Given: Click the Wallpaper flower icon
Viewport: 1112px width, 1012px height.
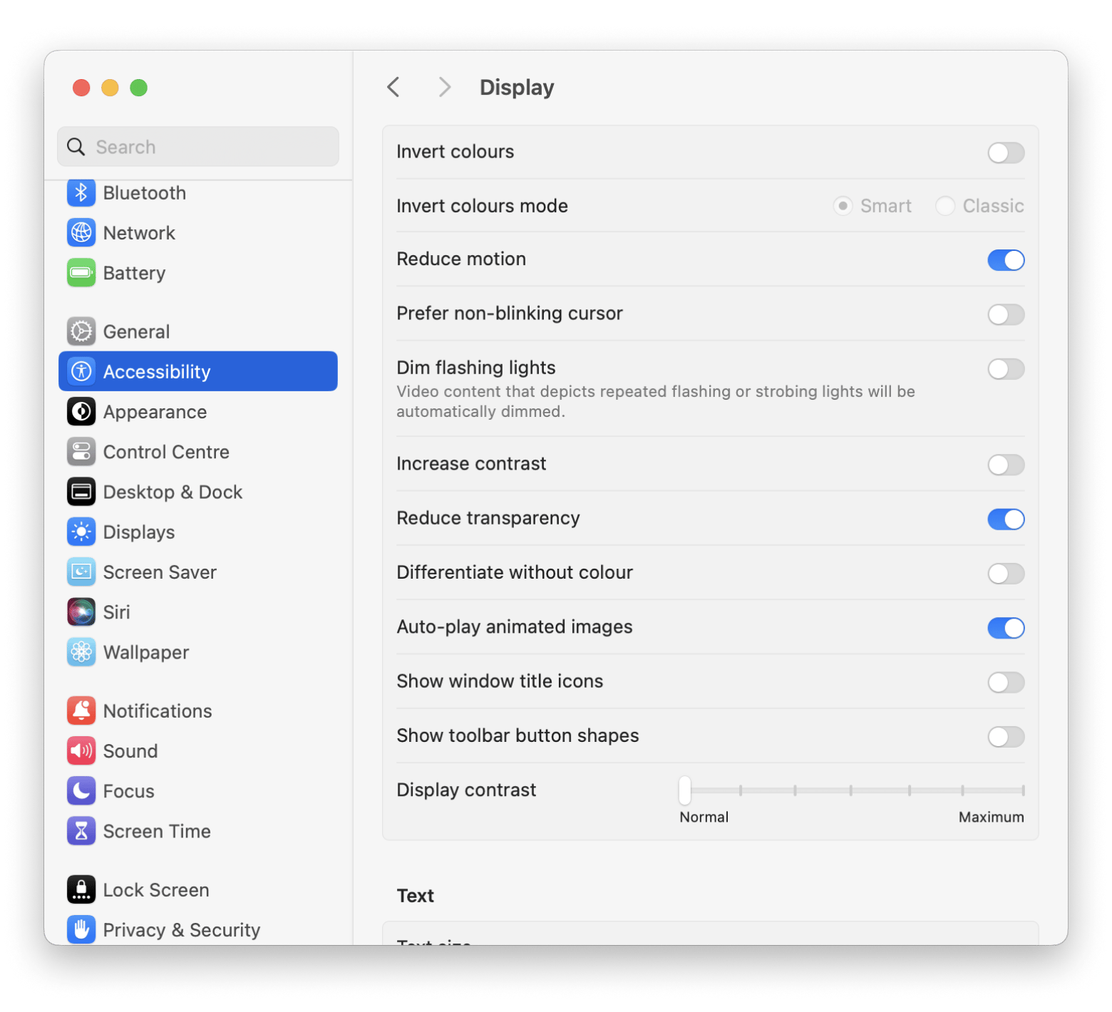Looking at the screenshot, I should 81,652.
